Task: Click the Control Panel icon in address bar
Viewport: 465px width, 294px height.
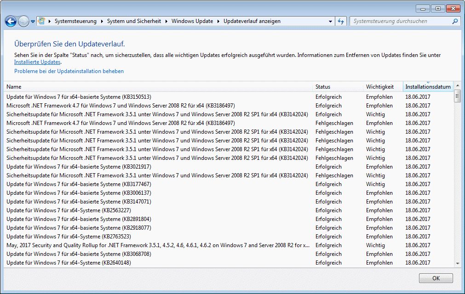Action: point(42,21)
